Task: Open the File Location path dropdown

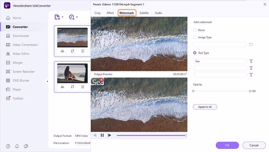Action: pos(82,143)
